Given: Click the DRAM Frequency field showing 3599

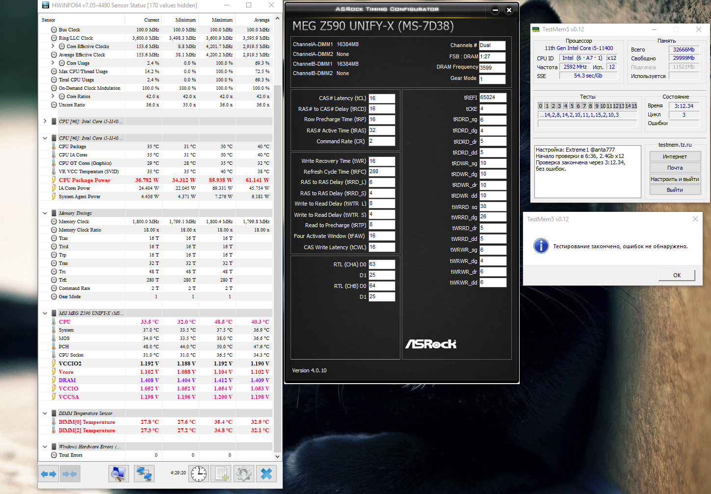Looking at the screenshot, I should (492, 68).
